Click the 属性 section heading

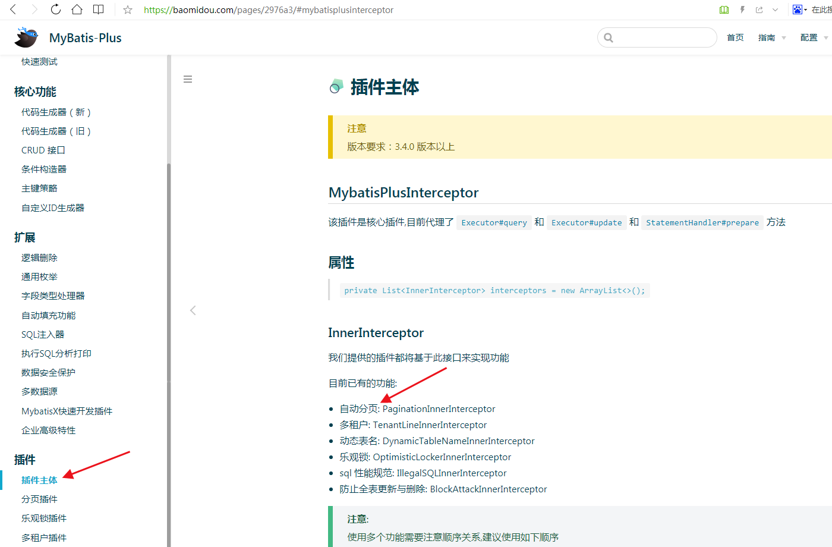pyautogui.click(x=341, y=263)
